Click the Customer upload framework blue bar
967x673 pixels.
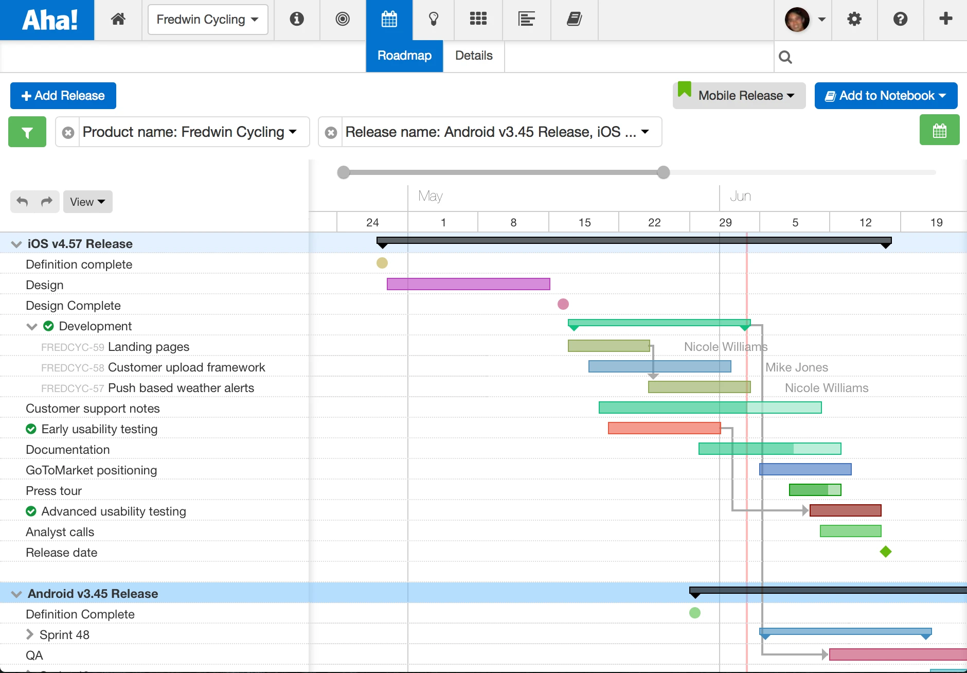point(660,366)
